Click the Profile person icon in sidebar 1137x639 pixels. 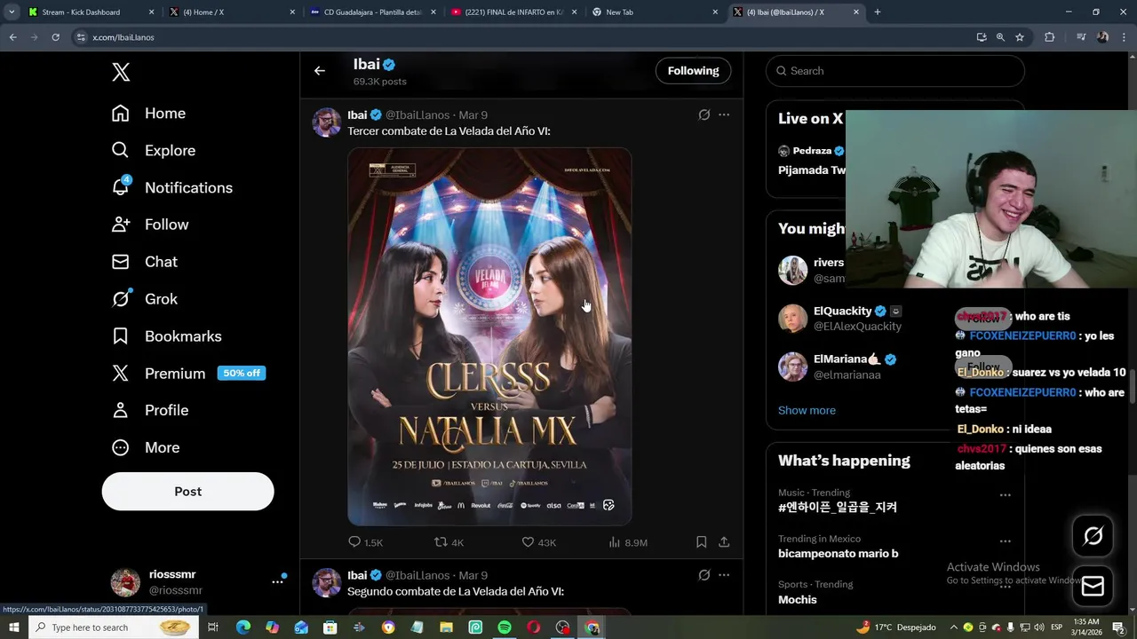click(121, 410)
